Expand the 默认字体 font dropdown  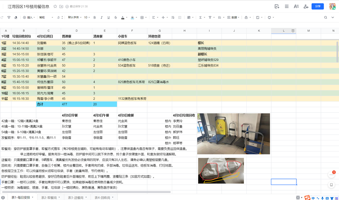75,18
